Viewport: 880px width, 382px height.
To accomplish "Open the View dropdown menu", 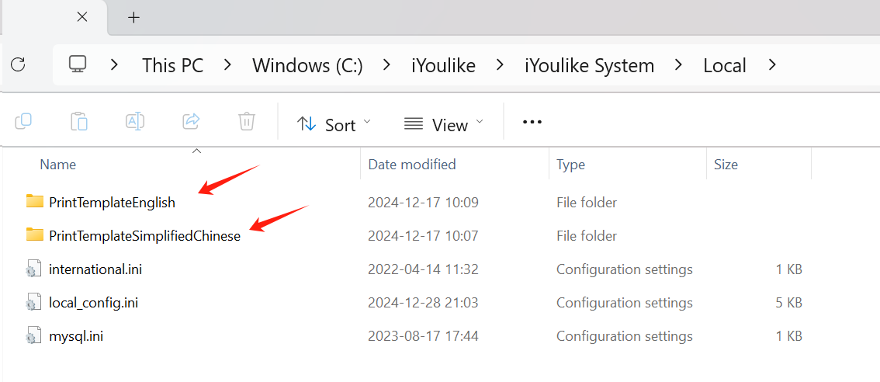I will coord(444,124).
